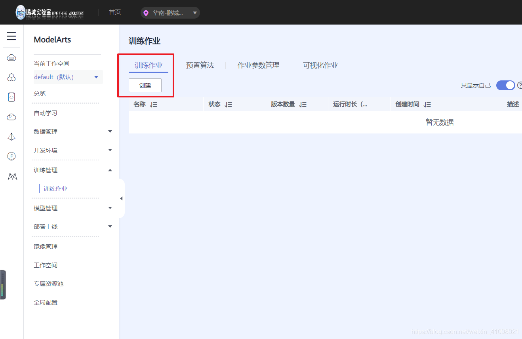Switch to the 预置算法 tab
The width and height of the screenshot is (522, 339).
[x=200, y=65]
